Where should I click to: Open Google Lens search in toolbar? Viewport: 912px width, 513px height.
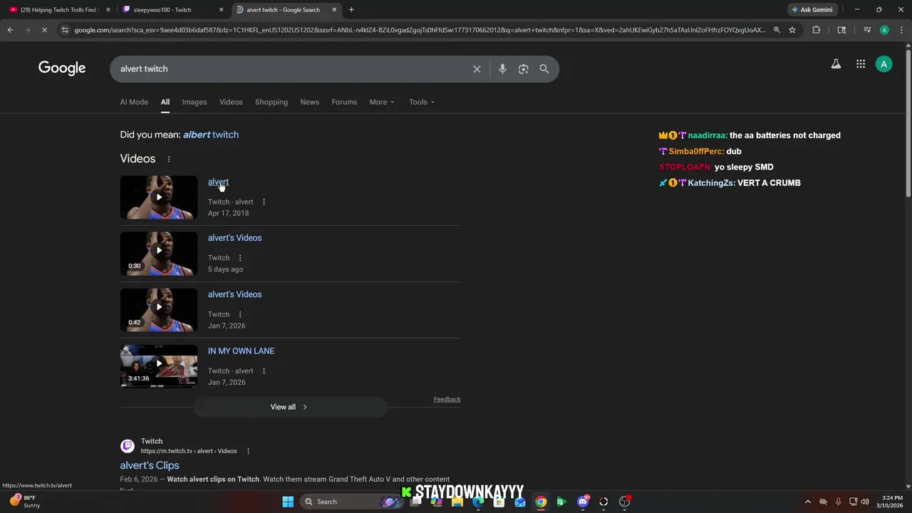[841, 30]
